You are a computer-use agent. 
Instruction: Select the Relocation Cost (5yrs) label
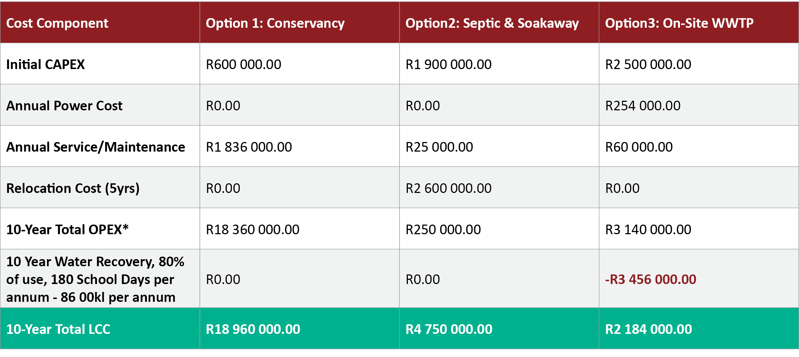(x=73, y=188)
